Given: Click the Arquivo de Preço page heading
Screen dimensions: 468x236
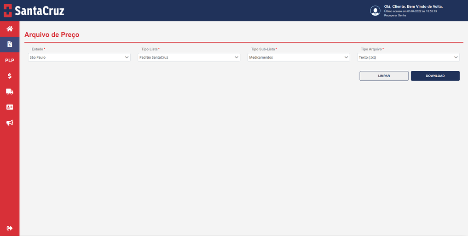Looking at the screenshot, I should (52, 35).
